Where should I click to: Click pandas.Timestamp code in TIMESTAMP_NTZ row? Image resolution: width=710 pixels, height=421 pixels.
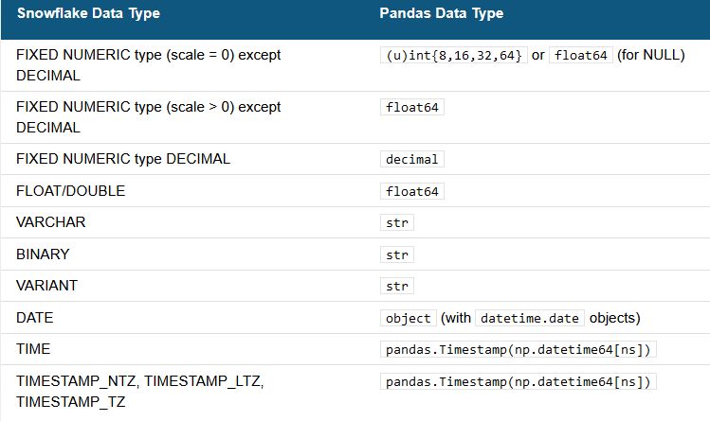click(x=519, y=382)
